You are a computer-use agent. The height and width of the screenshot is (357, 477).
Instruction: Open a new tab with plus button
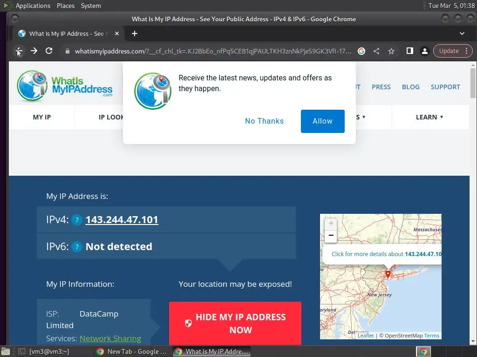(135, 33)
